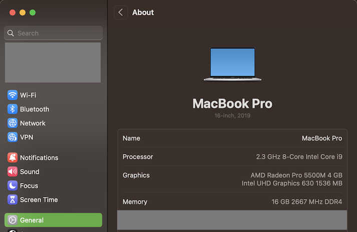Open Bluetooth settings icon
Image resolution: width=357 pixels, height=232 pixels.
[13, 109]
